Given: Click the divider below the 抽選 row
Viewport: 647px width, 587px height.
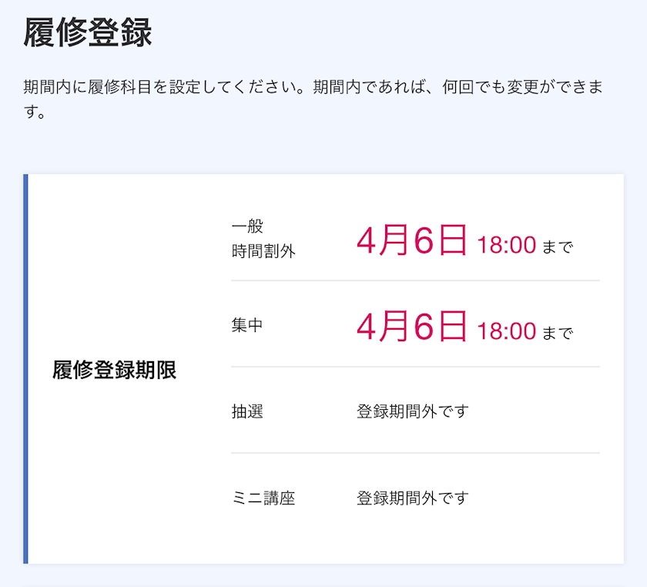Looking at the screenshot, I should point(415,453).
